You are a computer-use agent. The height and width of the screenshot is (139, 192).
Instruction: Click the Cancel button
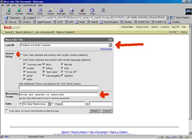pos(107,111)
